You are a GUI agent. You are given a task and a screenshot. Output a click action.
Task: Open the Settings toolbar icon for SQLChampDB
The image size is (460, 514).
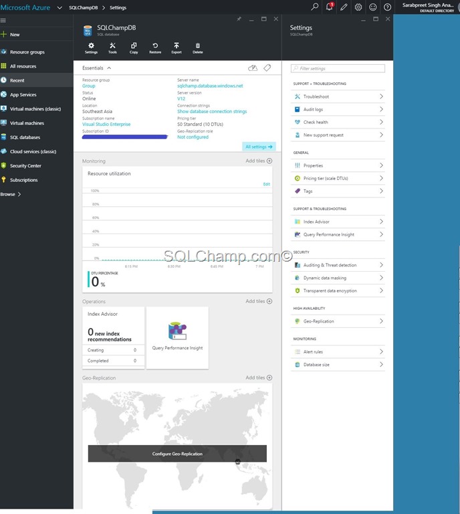(91, 48)
